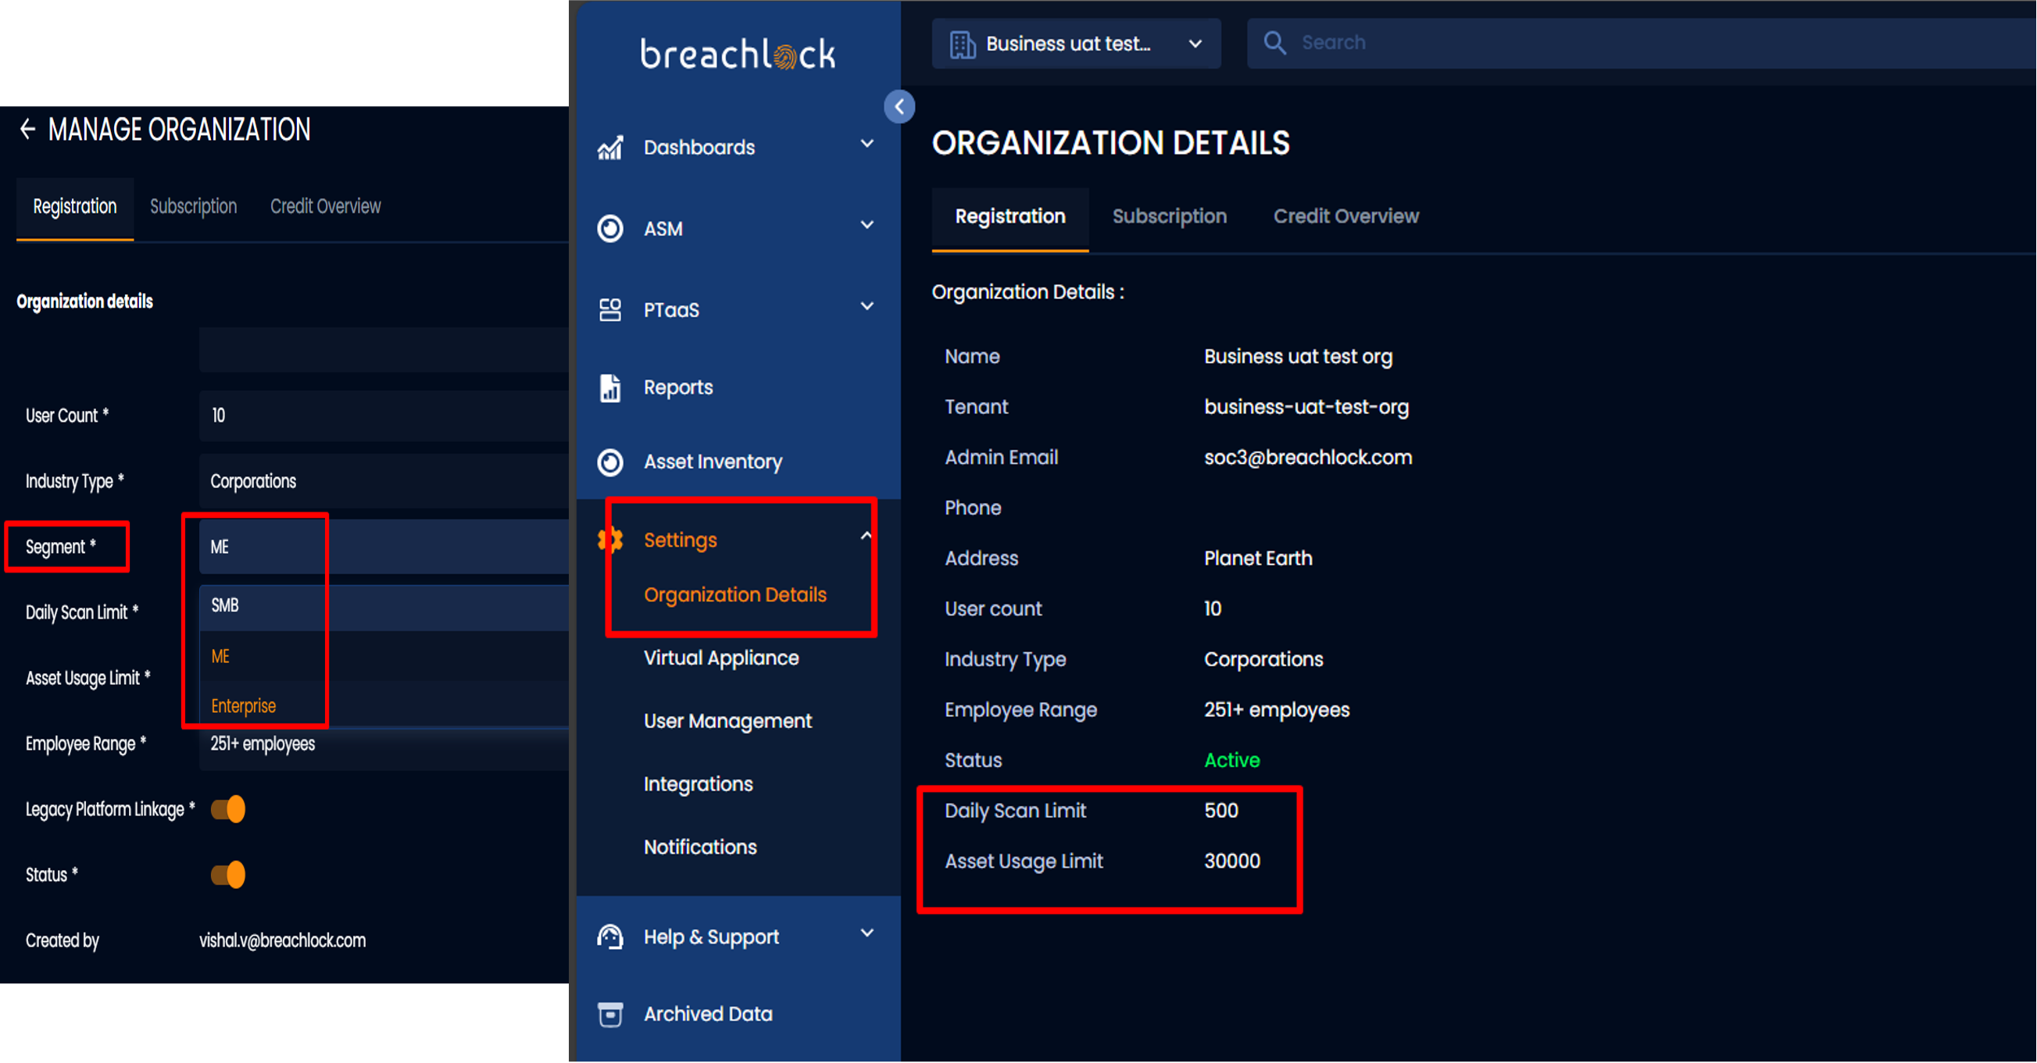This screenshot has width=2037, height=1063.
Task: Toggle the Legacy Platform Linkage switch
Action: 228,809
